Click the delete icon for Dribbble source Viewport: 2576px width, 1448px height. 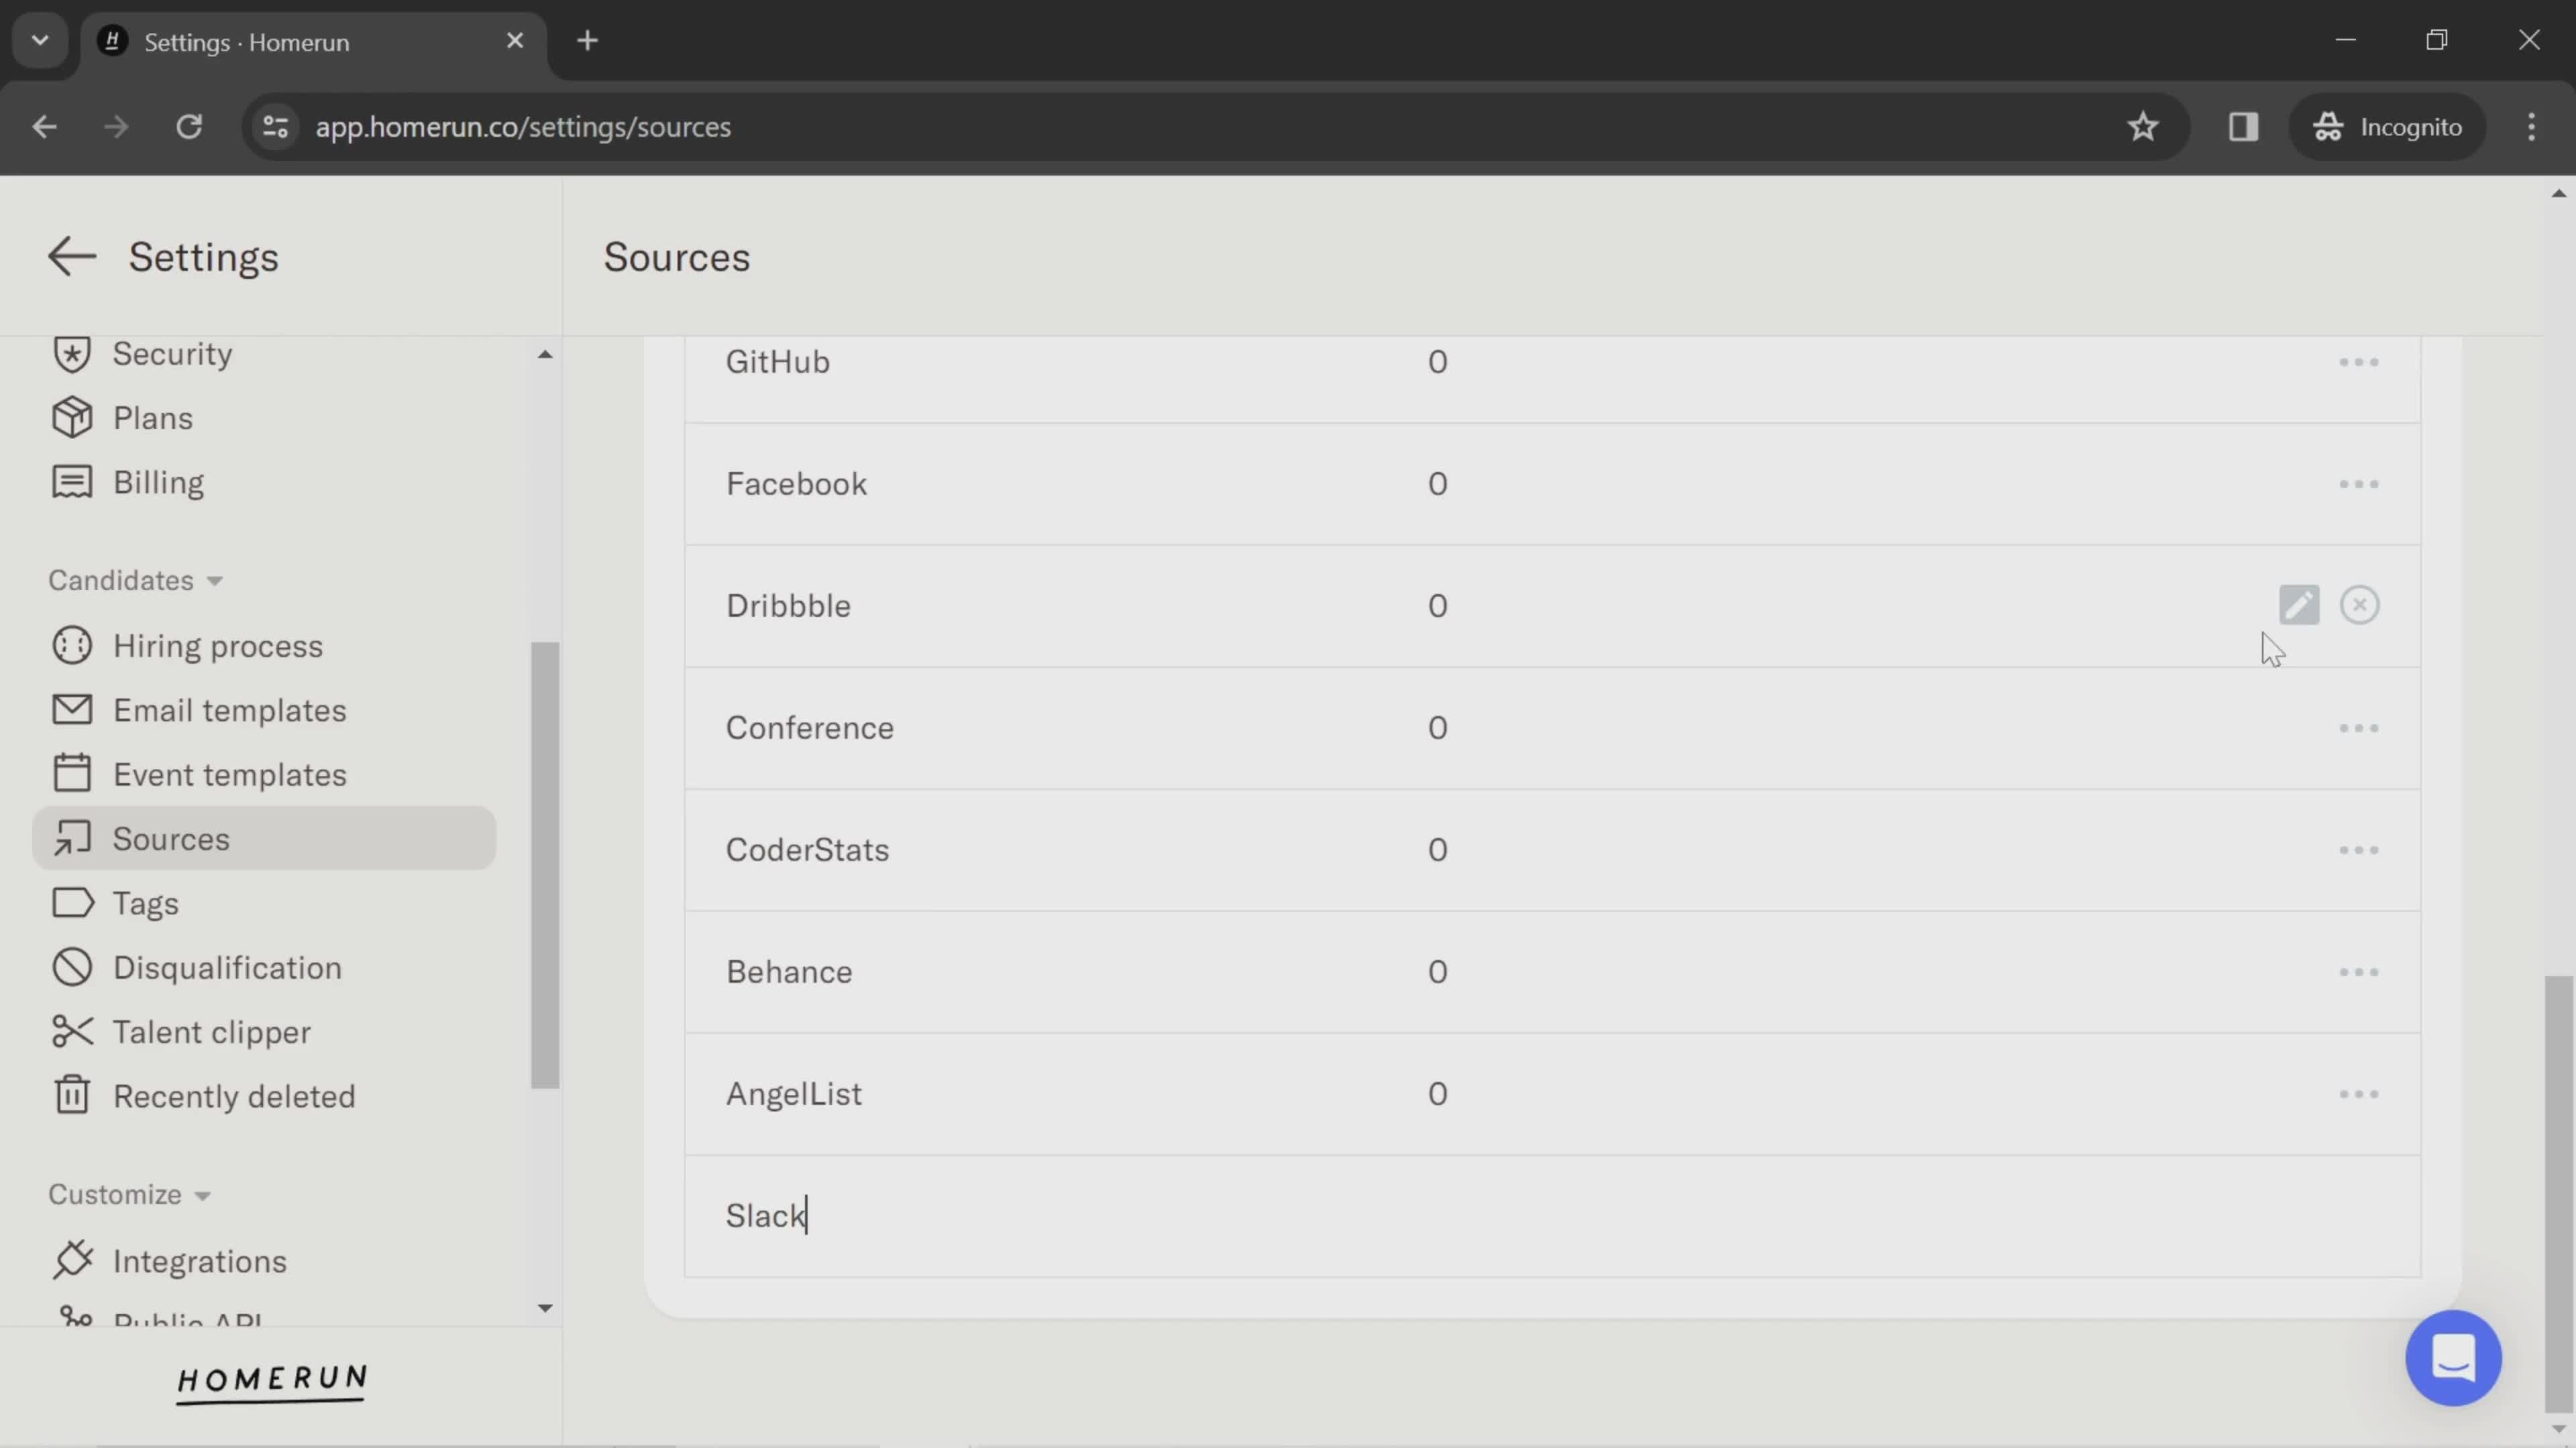[2359, 605]
